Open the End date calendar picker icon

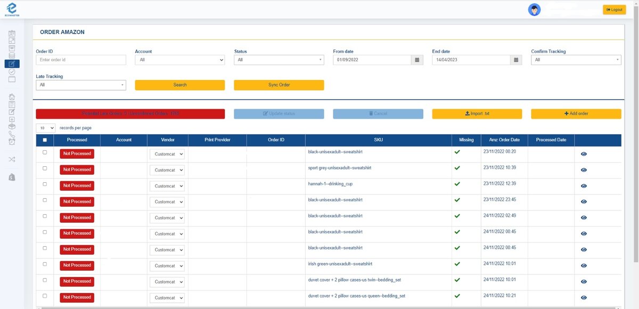517,60
